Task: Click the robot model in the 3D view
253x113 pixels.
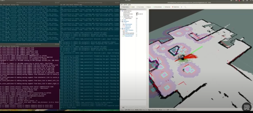Action: (x=181, y=57)
